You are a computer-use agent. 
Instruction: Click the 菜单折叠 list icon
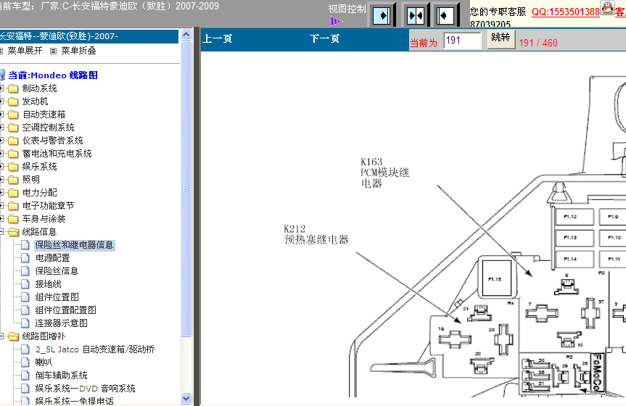coord(53,51)
